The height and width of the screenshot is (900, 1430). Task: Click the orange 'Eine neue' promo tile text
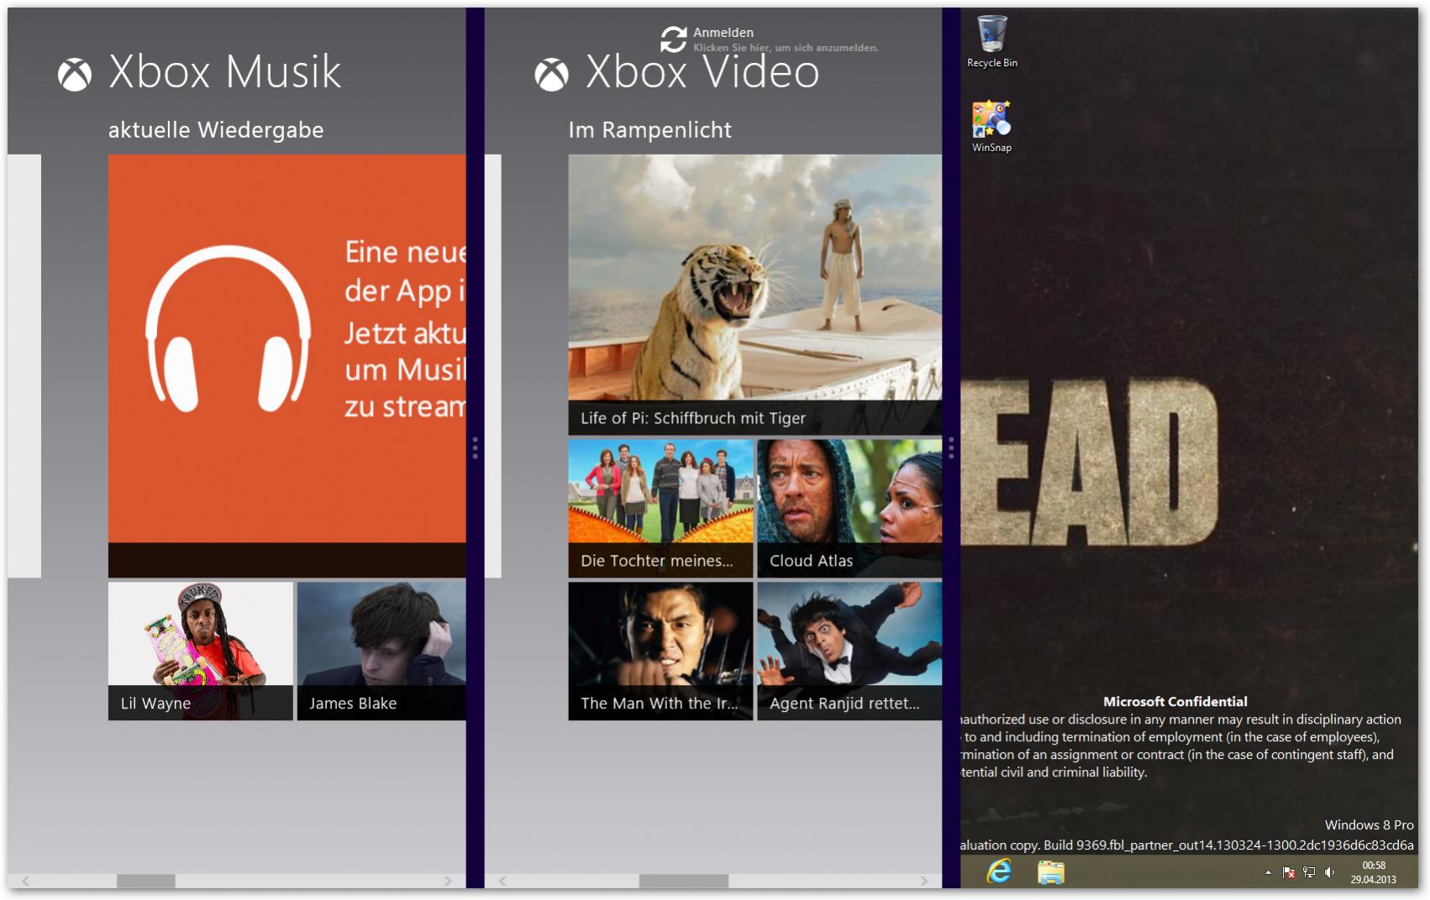pyautogui.click(x=405, y=329)
